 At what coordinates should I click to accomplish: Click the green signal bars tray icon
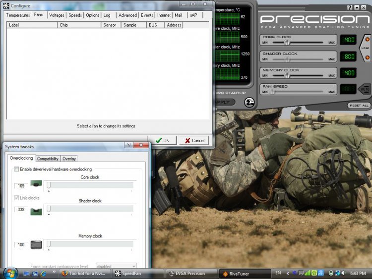[x=308, y=273]
